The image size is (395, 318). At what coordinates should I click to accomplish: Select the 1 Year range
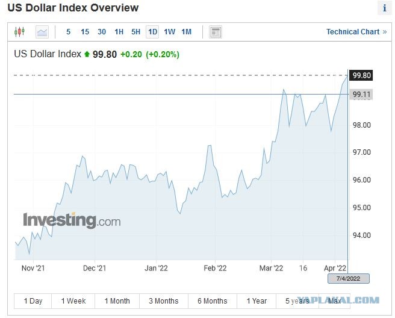click(x=257, y=301)
